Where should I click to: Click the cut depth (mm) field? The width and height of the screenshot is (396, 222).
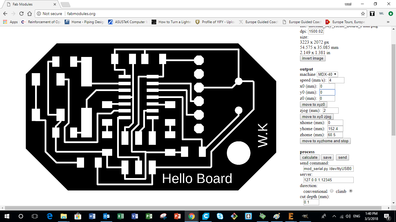tap(311, 202)
